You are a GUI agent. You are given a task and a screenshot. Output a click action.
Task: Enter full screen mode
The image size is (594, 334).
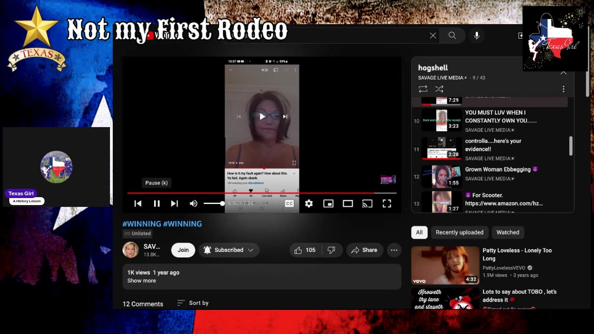click(x=387, y=204)
